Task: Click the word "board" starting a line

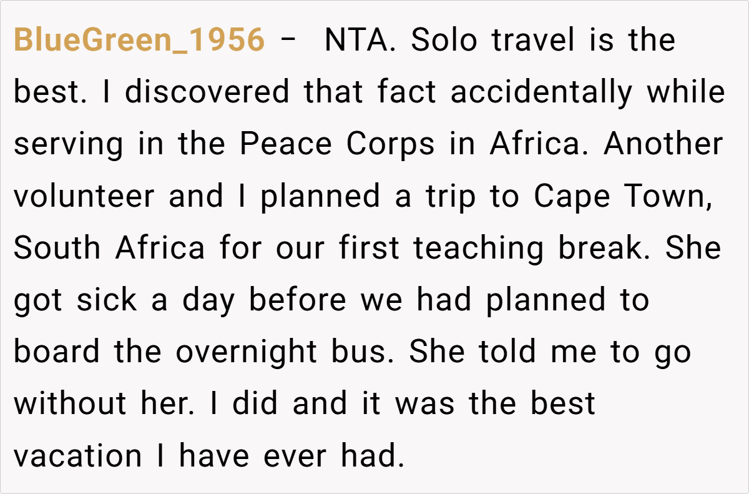Action: click(x=57, y=352)
